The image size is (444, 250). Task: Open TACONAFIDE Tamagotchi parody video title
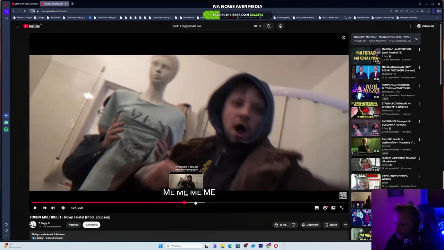click(x=396, y=123)
